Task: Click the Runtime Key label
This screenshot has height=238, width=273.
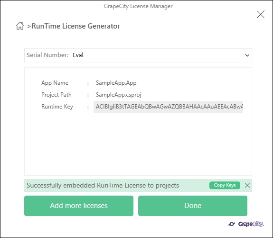Action: point(57,107)
